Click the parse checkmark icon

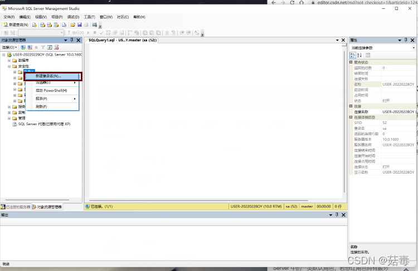click(101, 32)
